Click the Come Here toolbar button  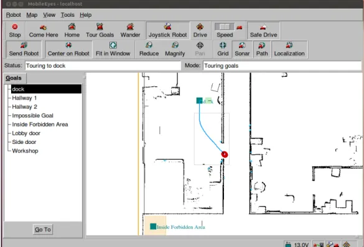pyautogui.click(x=44, y=30)
